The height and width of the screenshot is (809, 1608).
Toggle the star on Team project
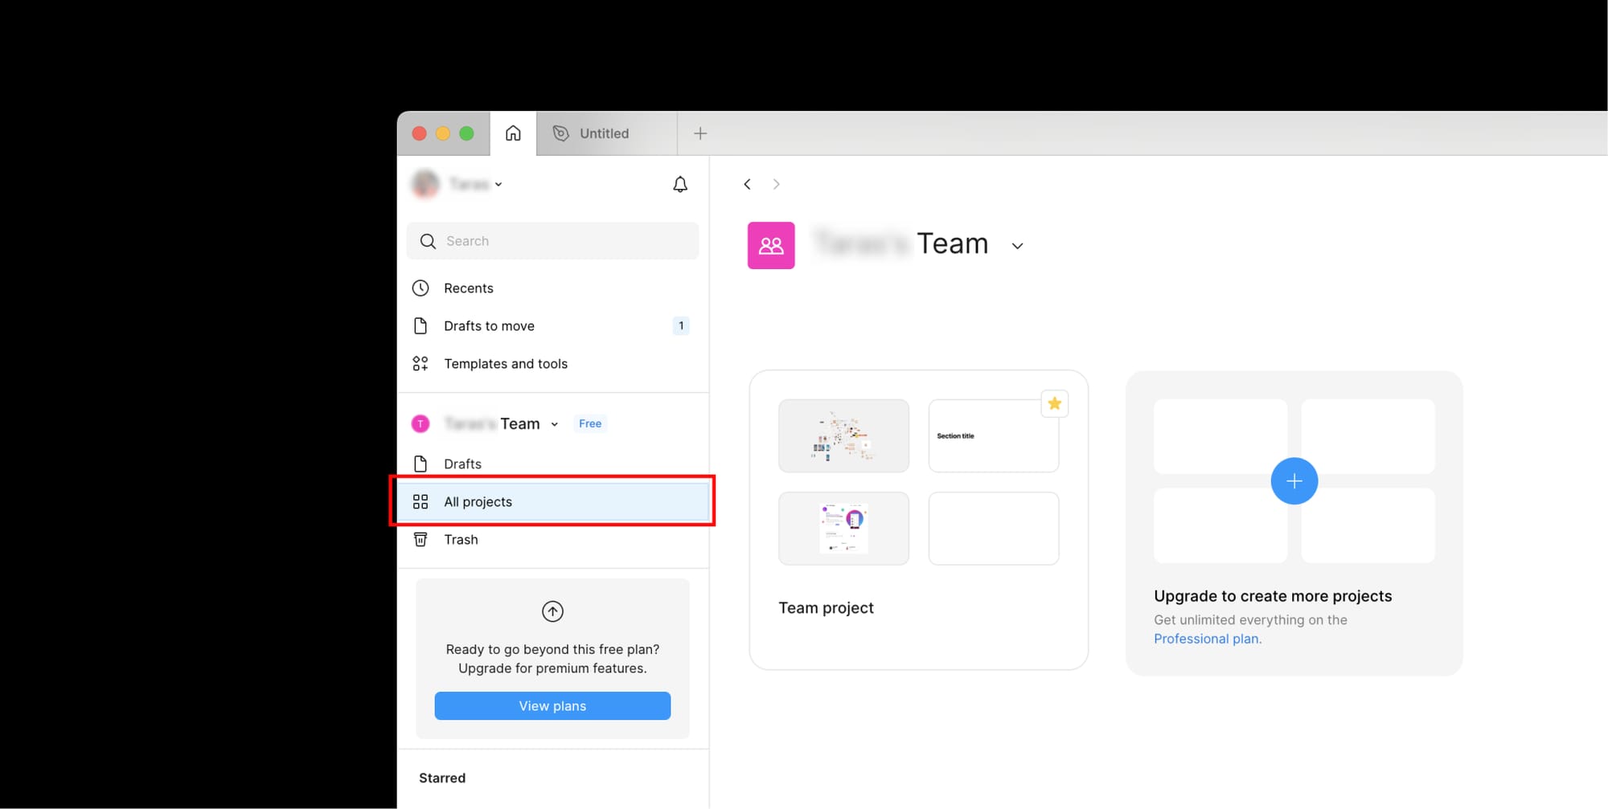tap(1054, 403)
